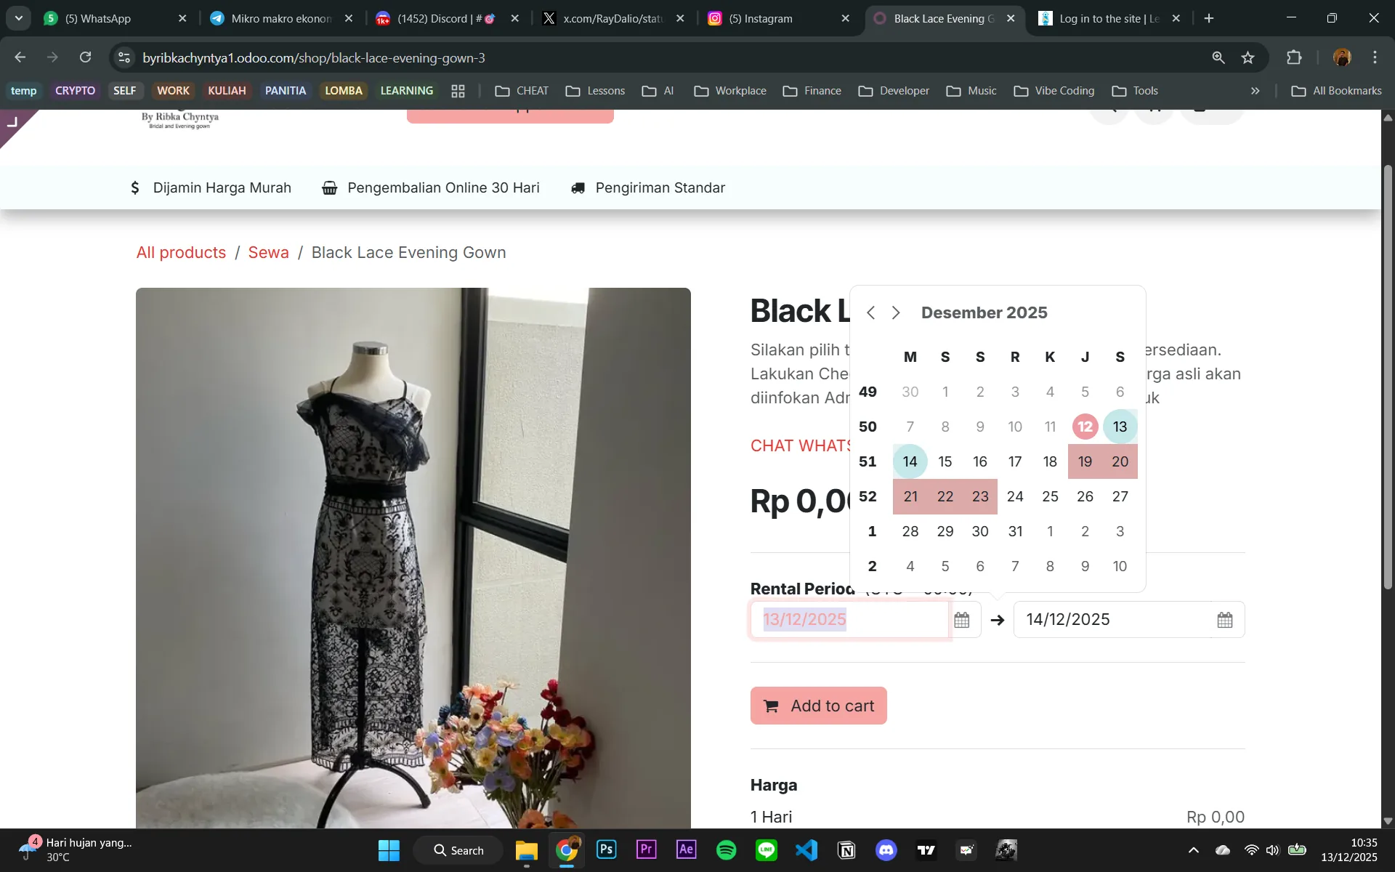Open the Lessons bookmarks folder
Viewport: 1395px width, 872px height.
(595, 91)
